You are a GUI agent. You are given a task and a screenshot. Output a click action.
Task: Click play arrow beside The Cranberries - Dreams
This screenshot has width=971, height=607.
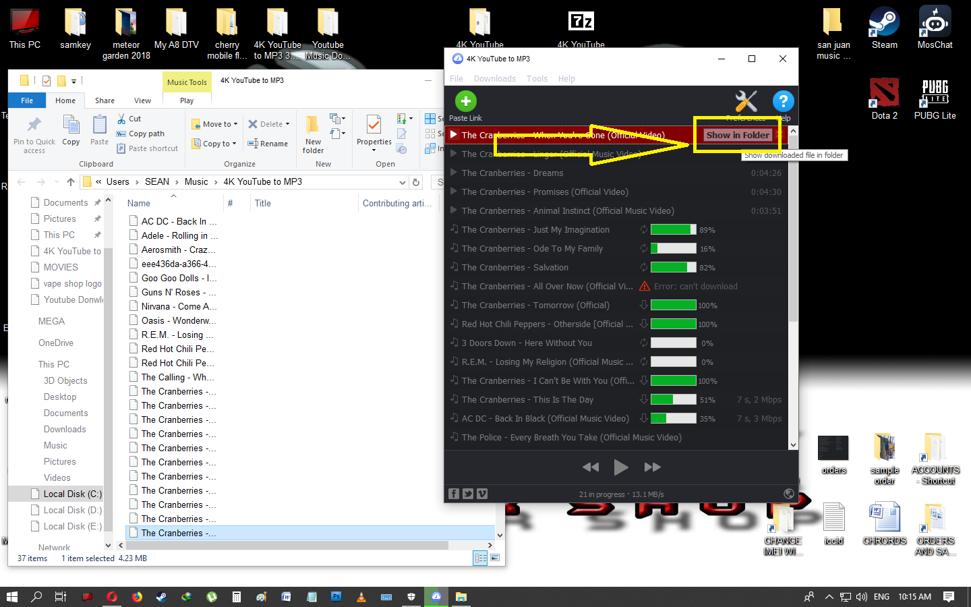tap(454, 173)
